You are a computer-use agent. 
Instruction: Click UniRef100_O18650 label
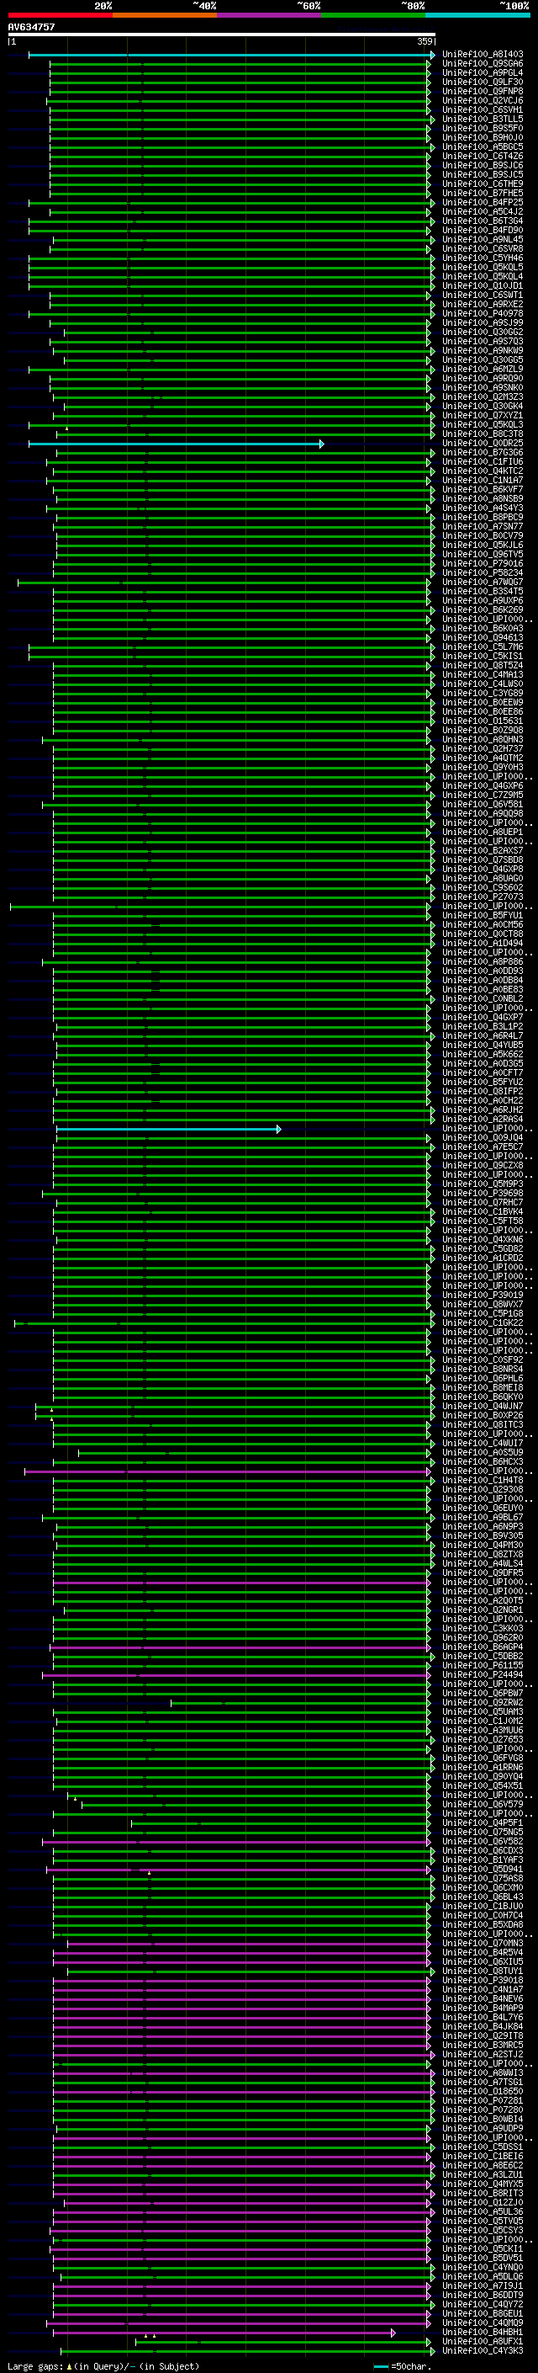(x=483, y=2091)
